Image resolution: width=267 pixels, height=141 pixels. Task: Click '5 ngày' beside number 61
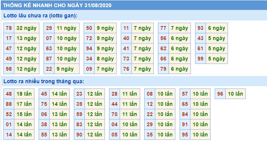(x=217, y=48)
